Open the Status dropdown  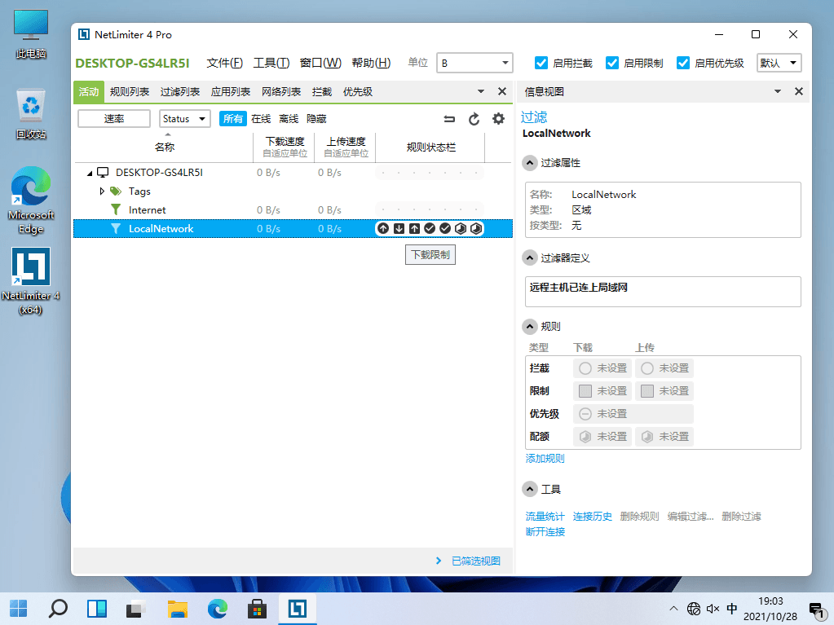click(184, 118)
